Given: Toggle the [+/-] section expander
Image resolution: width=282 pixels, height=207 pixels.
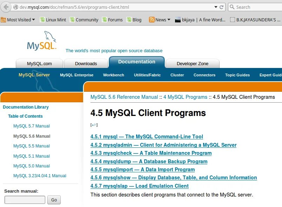Looking at the screenshot, I should [x=94, y=125].
